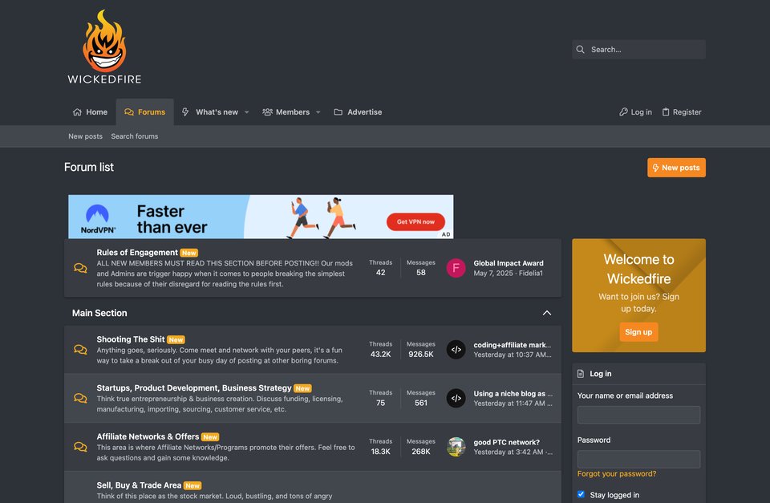The image size is (770, 503).
Task: Click the Password input field
Action: (639, 460)
